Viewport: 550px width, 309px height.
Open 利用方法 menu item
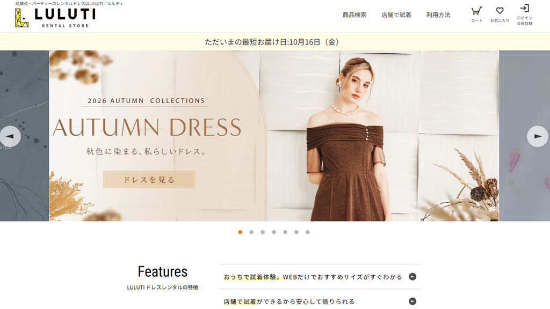pos(438,15)
